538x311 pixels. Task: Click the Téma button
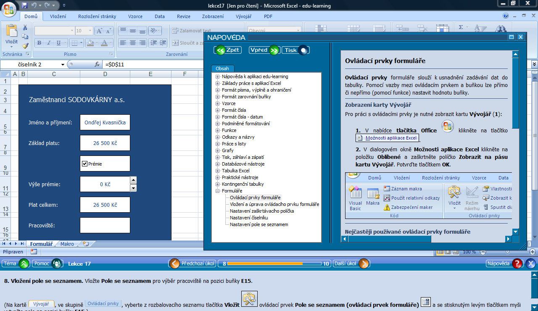pos(16,264)
